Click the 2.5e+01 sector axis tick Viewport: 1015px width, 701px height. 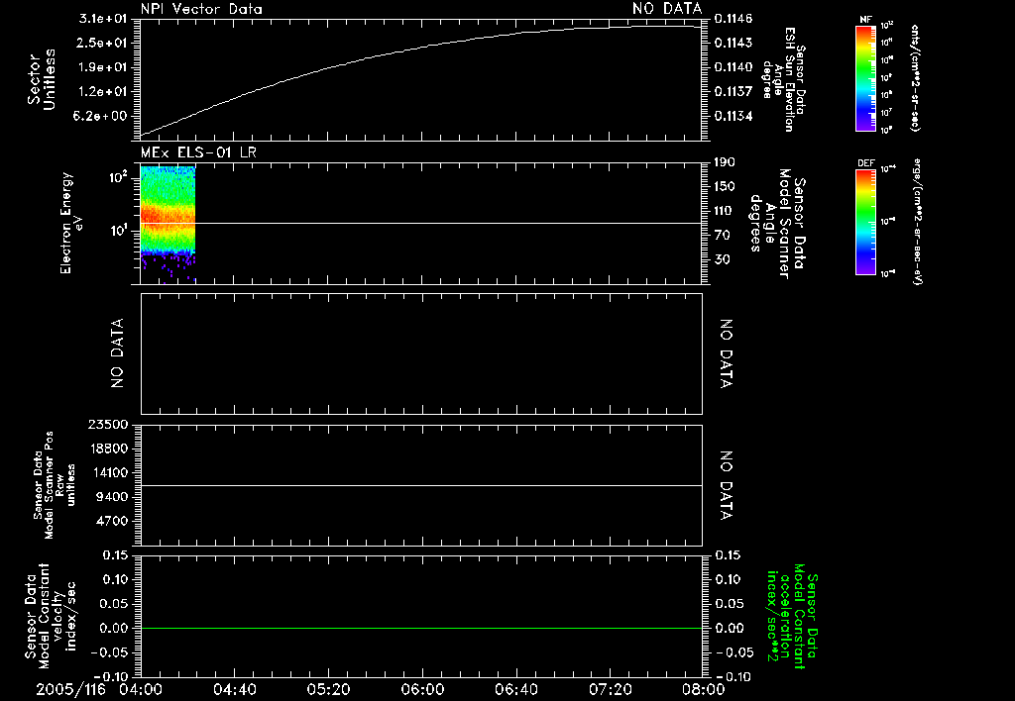coord(102,43)
